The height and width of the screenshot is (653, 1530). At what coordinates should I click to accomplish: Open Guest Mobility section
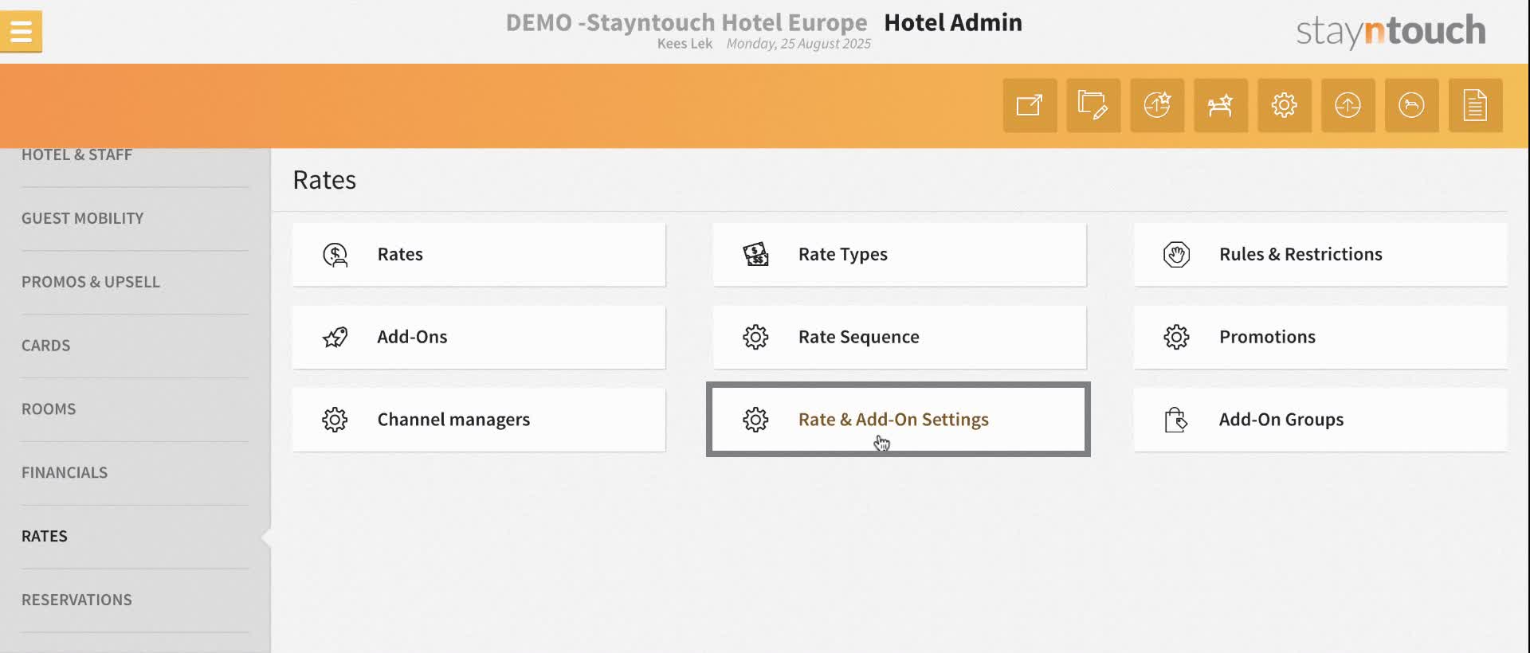(83, 218)
